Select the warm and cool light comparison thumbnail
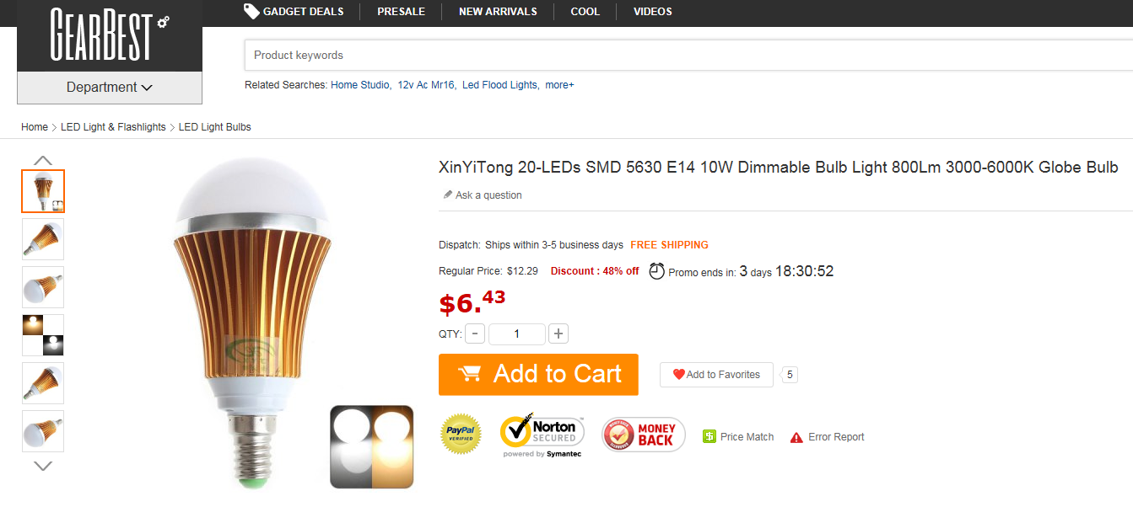Viewport: 1133px width, 507px height. [x=43, y=335]
